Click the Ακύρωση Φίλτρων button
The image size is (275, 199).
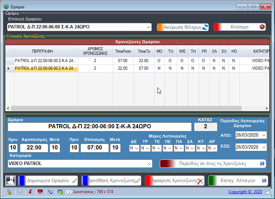182,27
